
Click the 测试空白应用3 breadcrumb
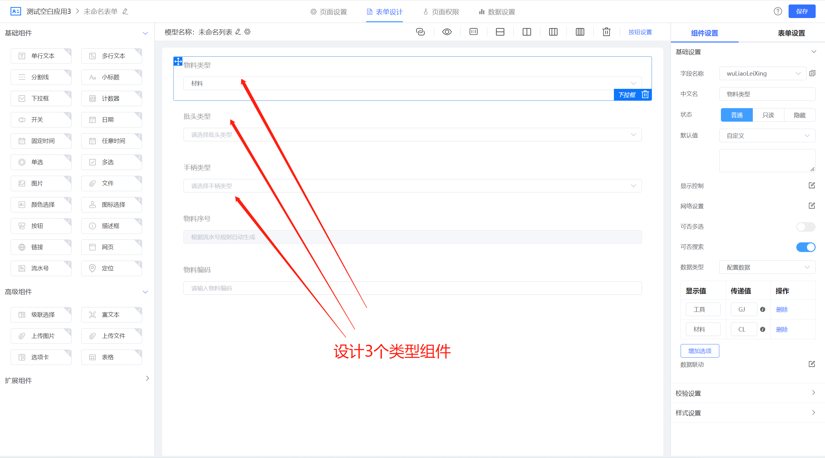pyautogui.click(x=49, y=12)
